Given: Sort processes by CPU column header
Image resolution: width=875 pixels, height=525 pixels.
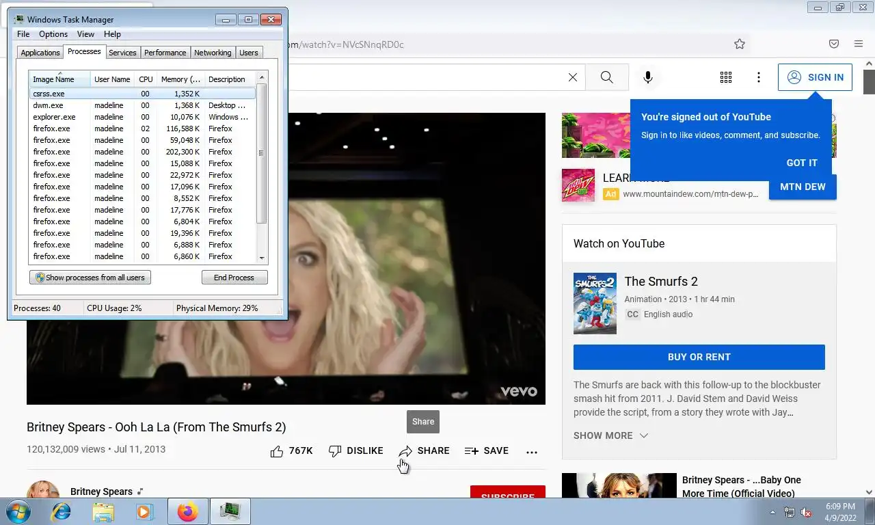Looking at the screenshot, I should coord(146,79).
